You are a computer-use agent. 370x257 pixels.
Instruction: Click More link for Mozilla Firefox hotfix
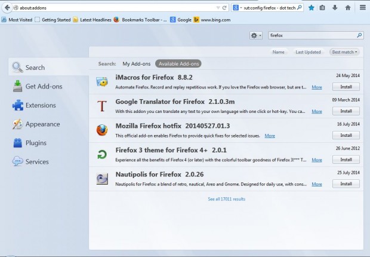pyautogui.click(x=270, y=136)
